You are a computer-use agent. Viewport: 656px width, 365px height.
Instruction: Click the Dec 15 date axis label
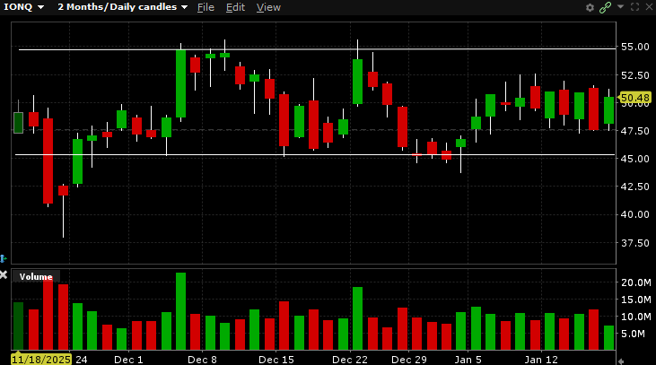click(276, 360)
